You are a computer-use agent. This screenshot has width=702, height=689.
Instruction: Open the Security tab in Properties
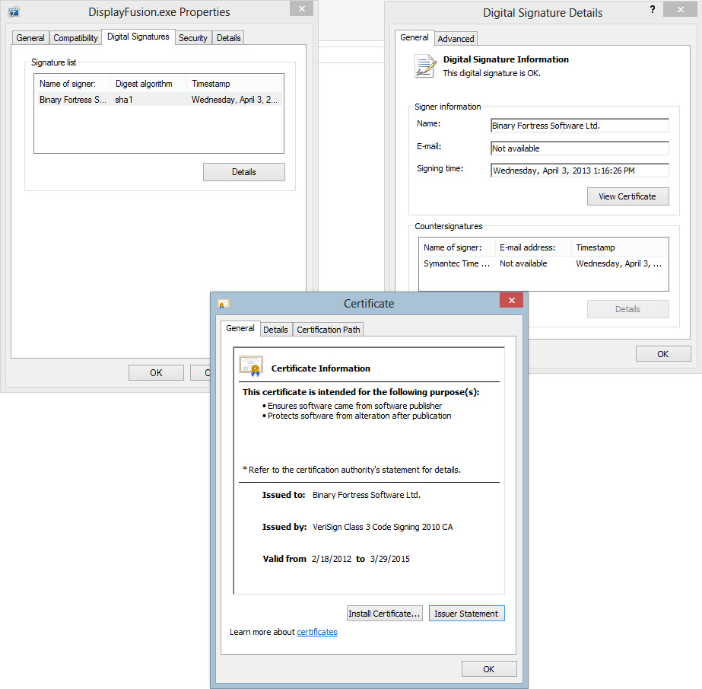(x=193, y=38)
